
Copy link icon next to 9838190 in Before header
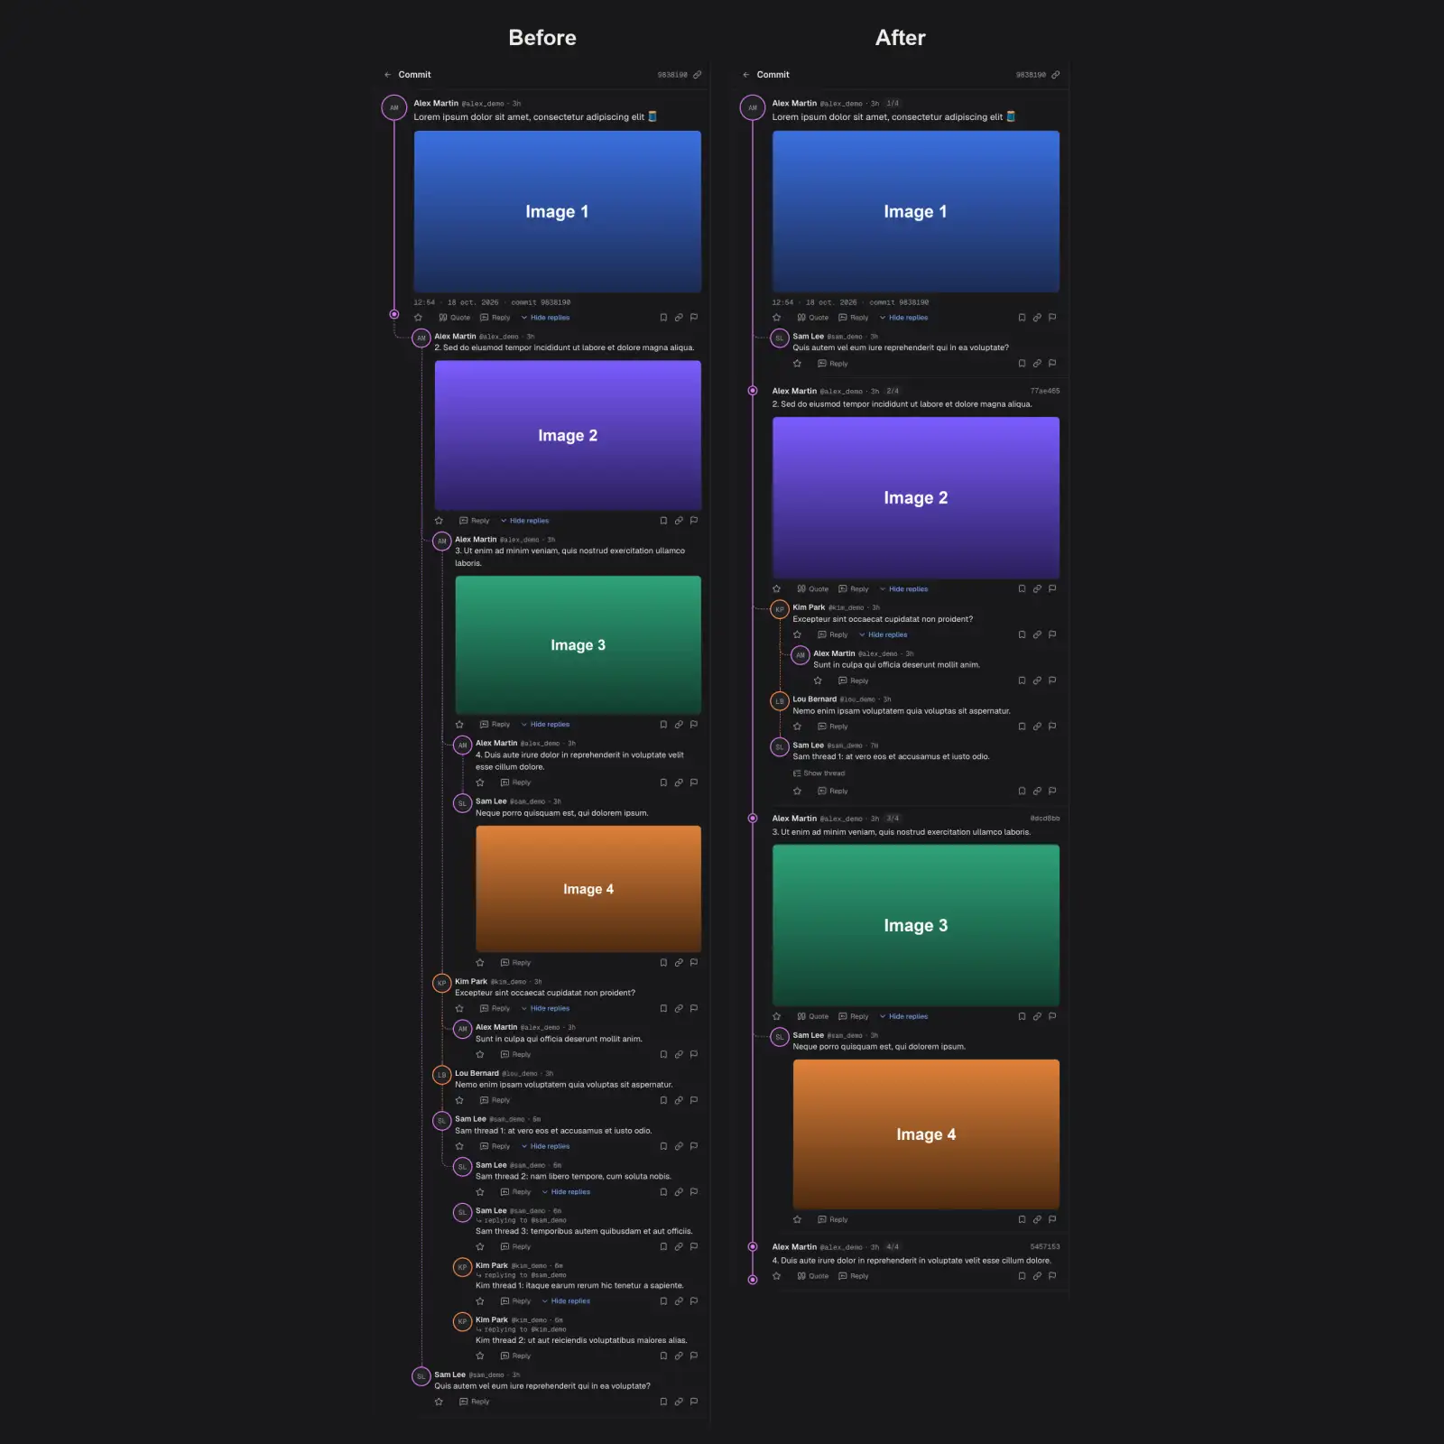[x=697, y=75]
